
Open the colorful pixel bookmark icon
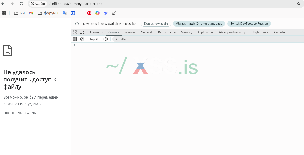81,13
